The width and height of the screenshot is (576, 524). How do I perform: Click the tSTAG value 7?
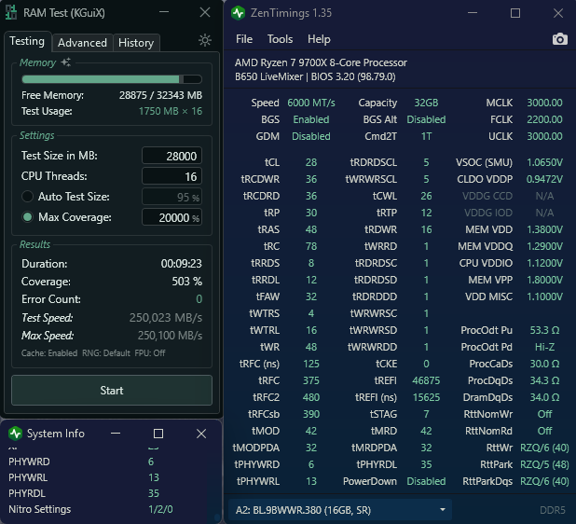426,415
